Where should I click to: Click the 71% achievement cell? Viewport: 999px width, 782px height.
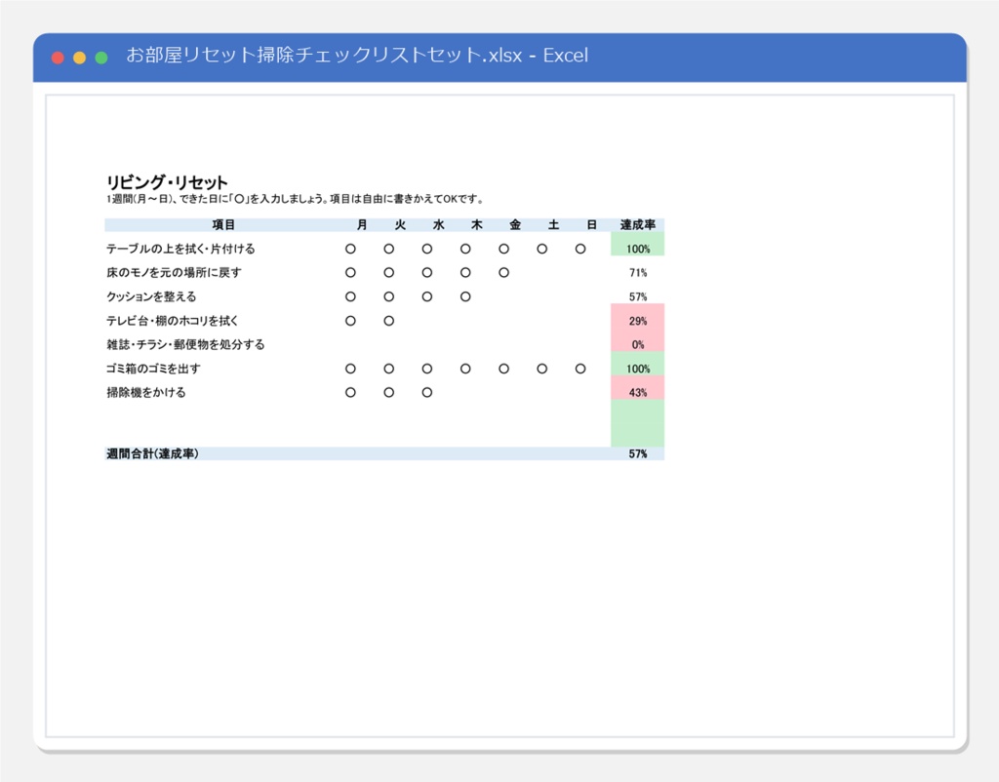[638, 273]
